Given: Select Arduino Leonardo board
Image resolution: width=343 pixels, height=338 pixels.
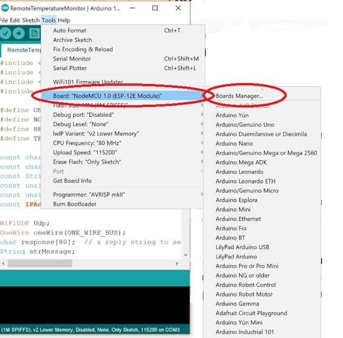Looking at the screenshot, I should (x=262, y=172).
